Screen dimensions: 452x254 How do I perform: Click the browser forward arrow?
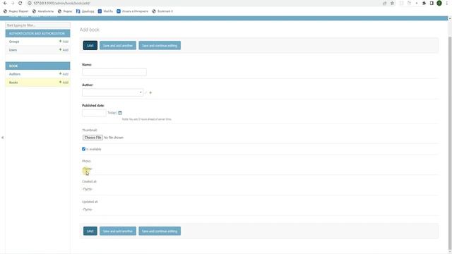pyautogui.click(x=13, y=3)
